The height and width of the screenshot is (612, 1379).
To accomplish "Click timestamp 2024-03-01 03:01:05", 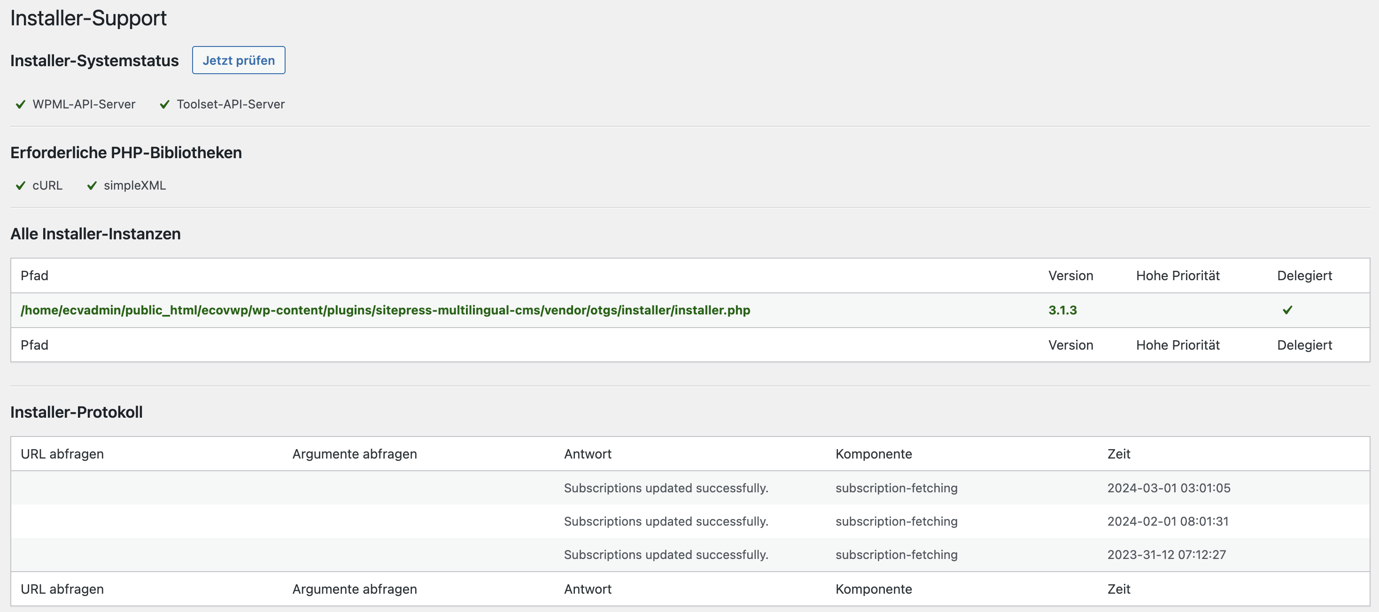I will point(1169,488).
